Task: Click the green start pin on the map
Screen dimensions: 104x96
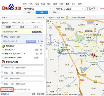Action: [59, 51]
